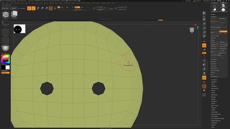Viewport: 230px width, 129px height.
Task: Open the ZModeler brush thumbnail on left shelf
Action: [x=6, y=15]
